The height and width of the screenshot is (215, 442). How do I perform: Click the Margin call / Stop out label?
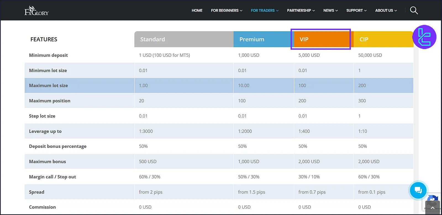tap(52, 177)
